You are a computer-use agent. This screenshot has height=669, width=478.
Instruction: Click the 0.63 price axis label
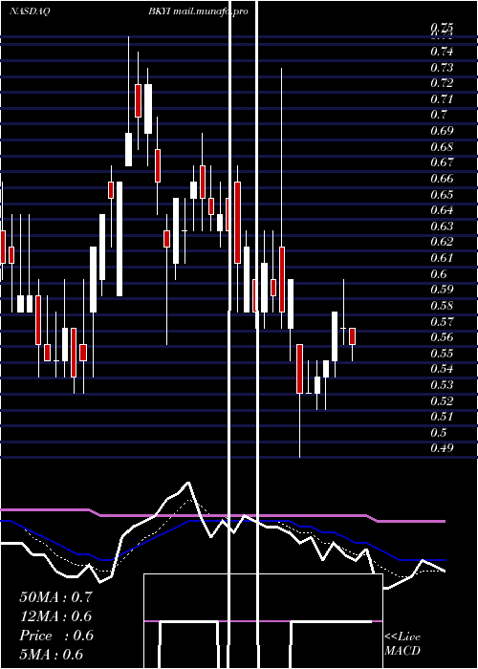point(442,227)
